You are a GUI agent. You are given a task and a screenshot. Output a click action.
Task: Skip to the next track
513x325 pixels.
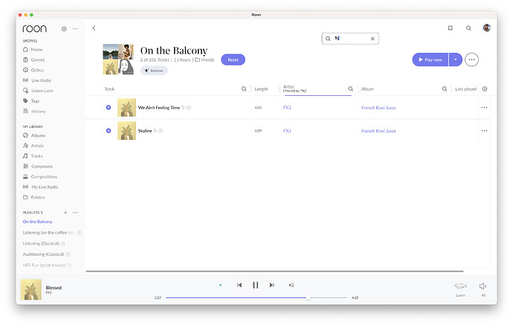[x=272, y=285]
